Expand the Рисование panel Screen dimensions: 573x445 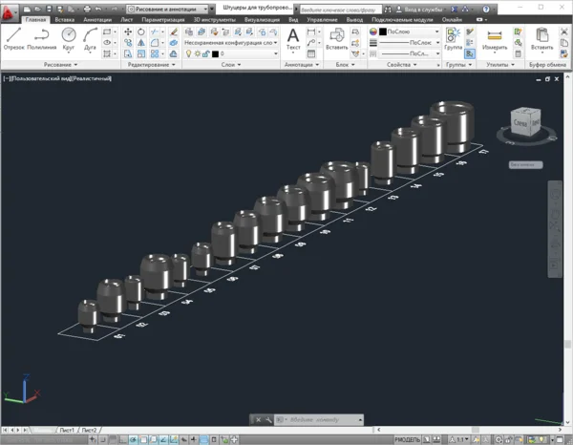tap(60, 65)
